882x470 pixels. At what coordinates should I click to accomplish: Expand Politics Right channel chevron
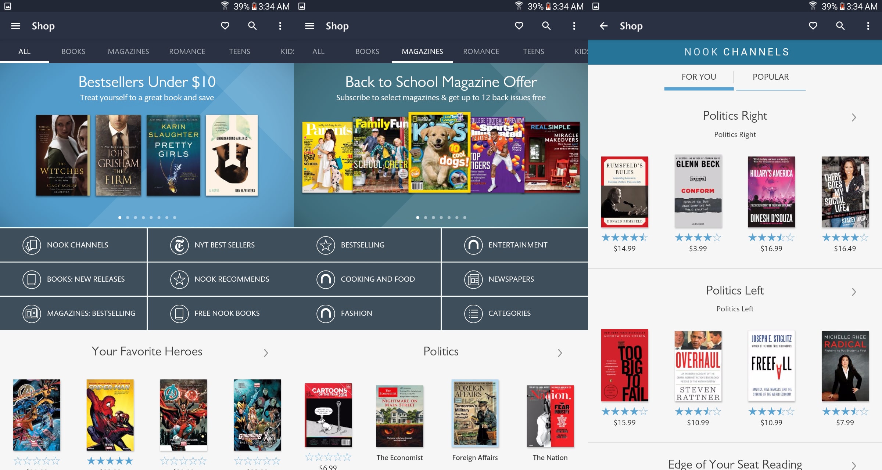pos(854,117)
